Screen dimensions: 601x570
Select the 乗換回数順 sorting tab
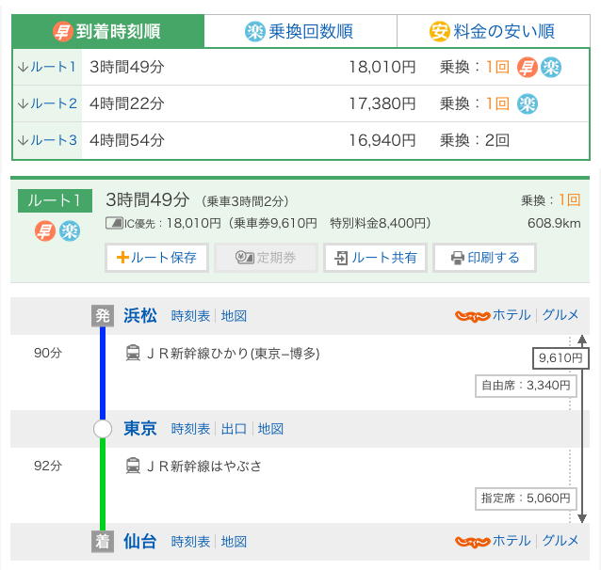pyautogui.click(x=299, y=31)
